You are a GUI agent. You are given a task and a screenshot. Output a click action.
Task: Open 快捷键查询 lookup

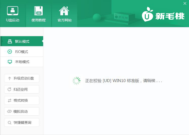[22, 122]
